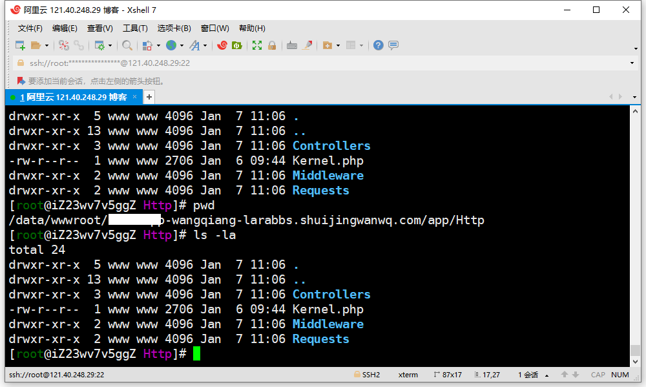Viewport: 646px width, 387px height.
Task: Close the 阿里云 session tab
Action: (135, 97)
